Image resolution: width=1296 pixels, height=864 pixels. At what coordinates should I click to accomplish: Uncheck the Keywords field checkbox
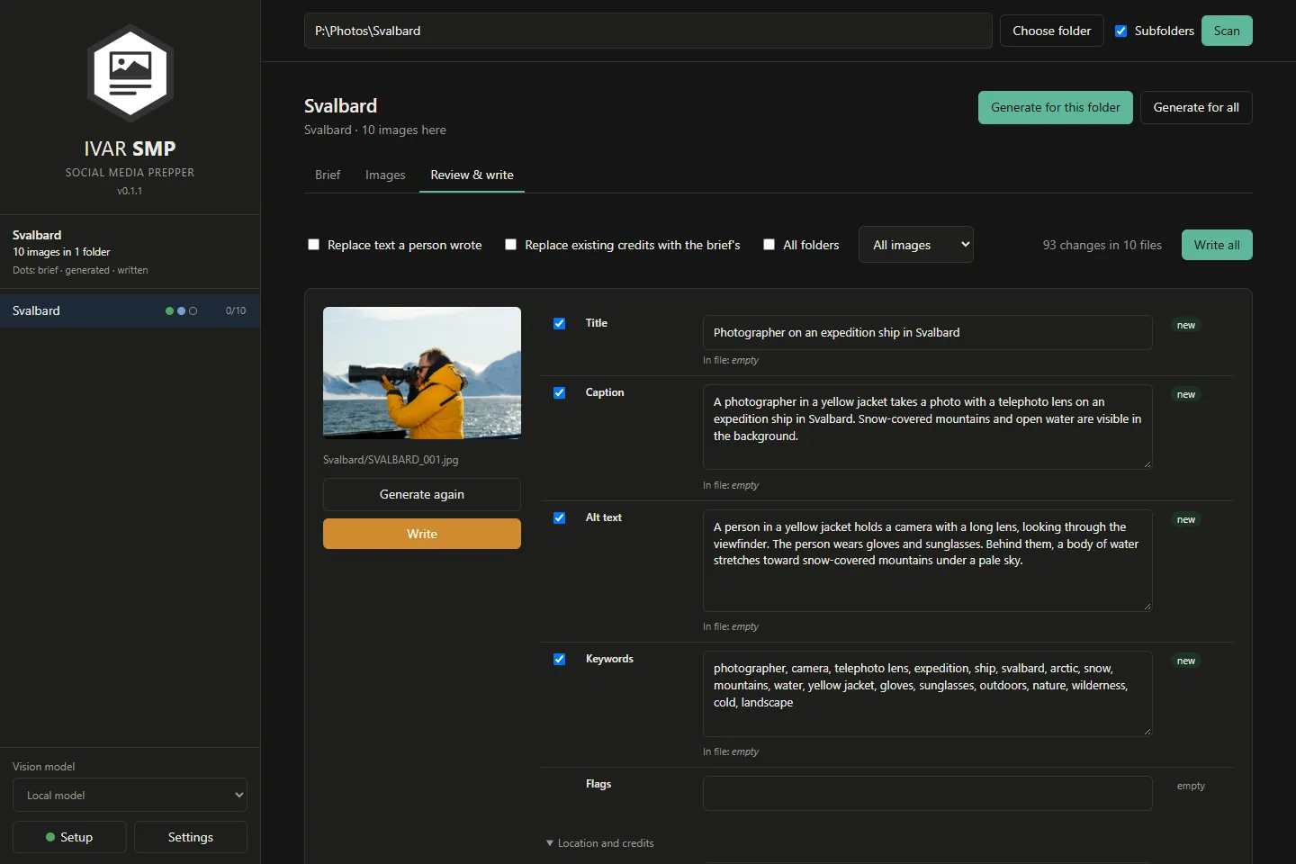point(559,659)
